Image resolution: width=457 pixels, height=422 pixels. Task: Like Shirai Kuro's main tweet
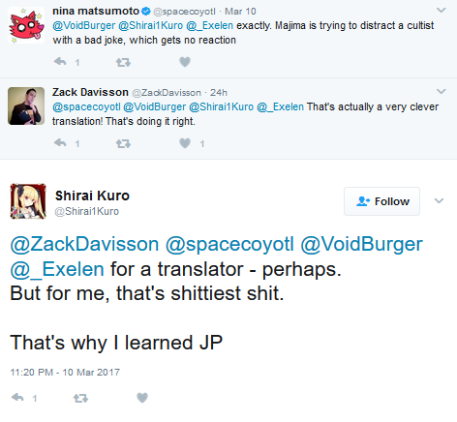tap(142, 398)
